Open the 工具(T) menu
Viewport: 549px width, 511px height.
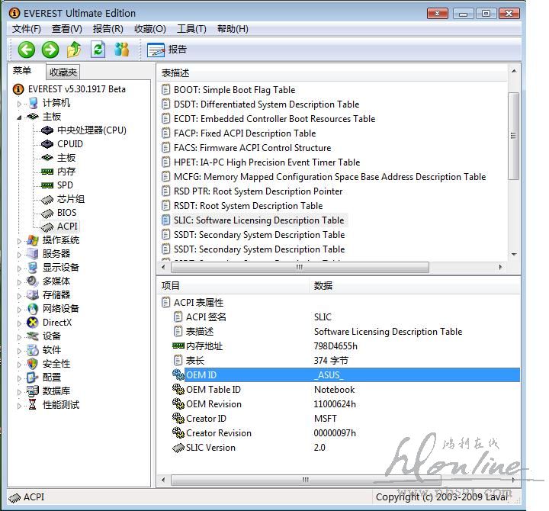click(191, 29)
